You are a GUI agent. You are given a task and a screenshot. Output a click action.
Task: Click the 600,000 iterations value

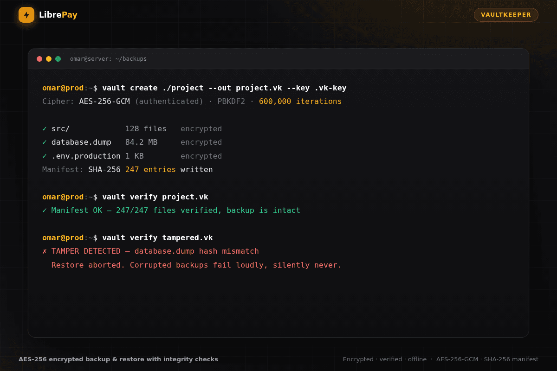pyautogui.click(x=300, y=101)
